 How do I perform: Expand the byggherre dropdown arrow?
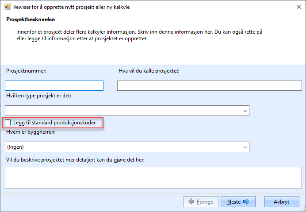coord(245,147)
